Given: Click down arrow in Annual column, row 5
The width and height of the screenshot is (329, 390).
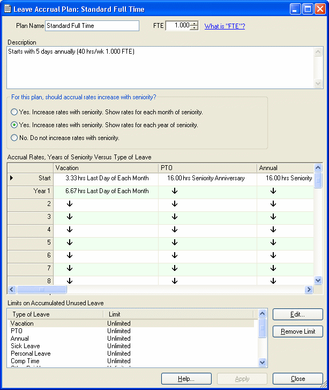Looking at the screenshot, I should [273, 243].
